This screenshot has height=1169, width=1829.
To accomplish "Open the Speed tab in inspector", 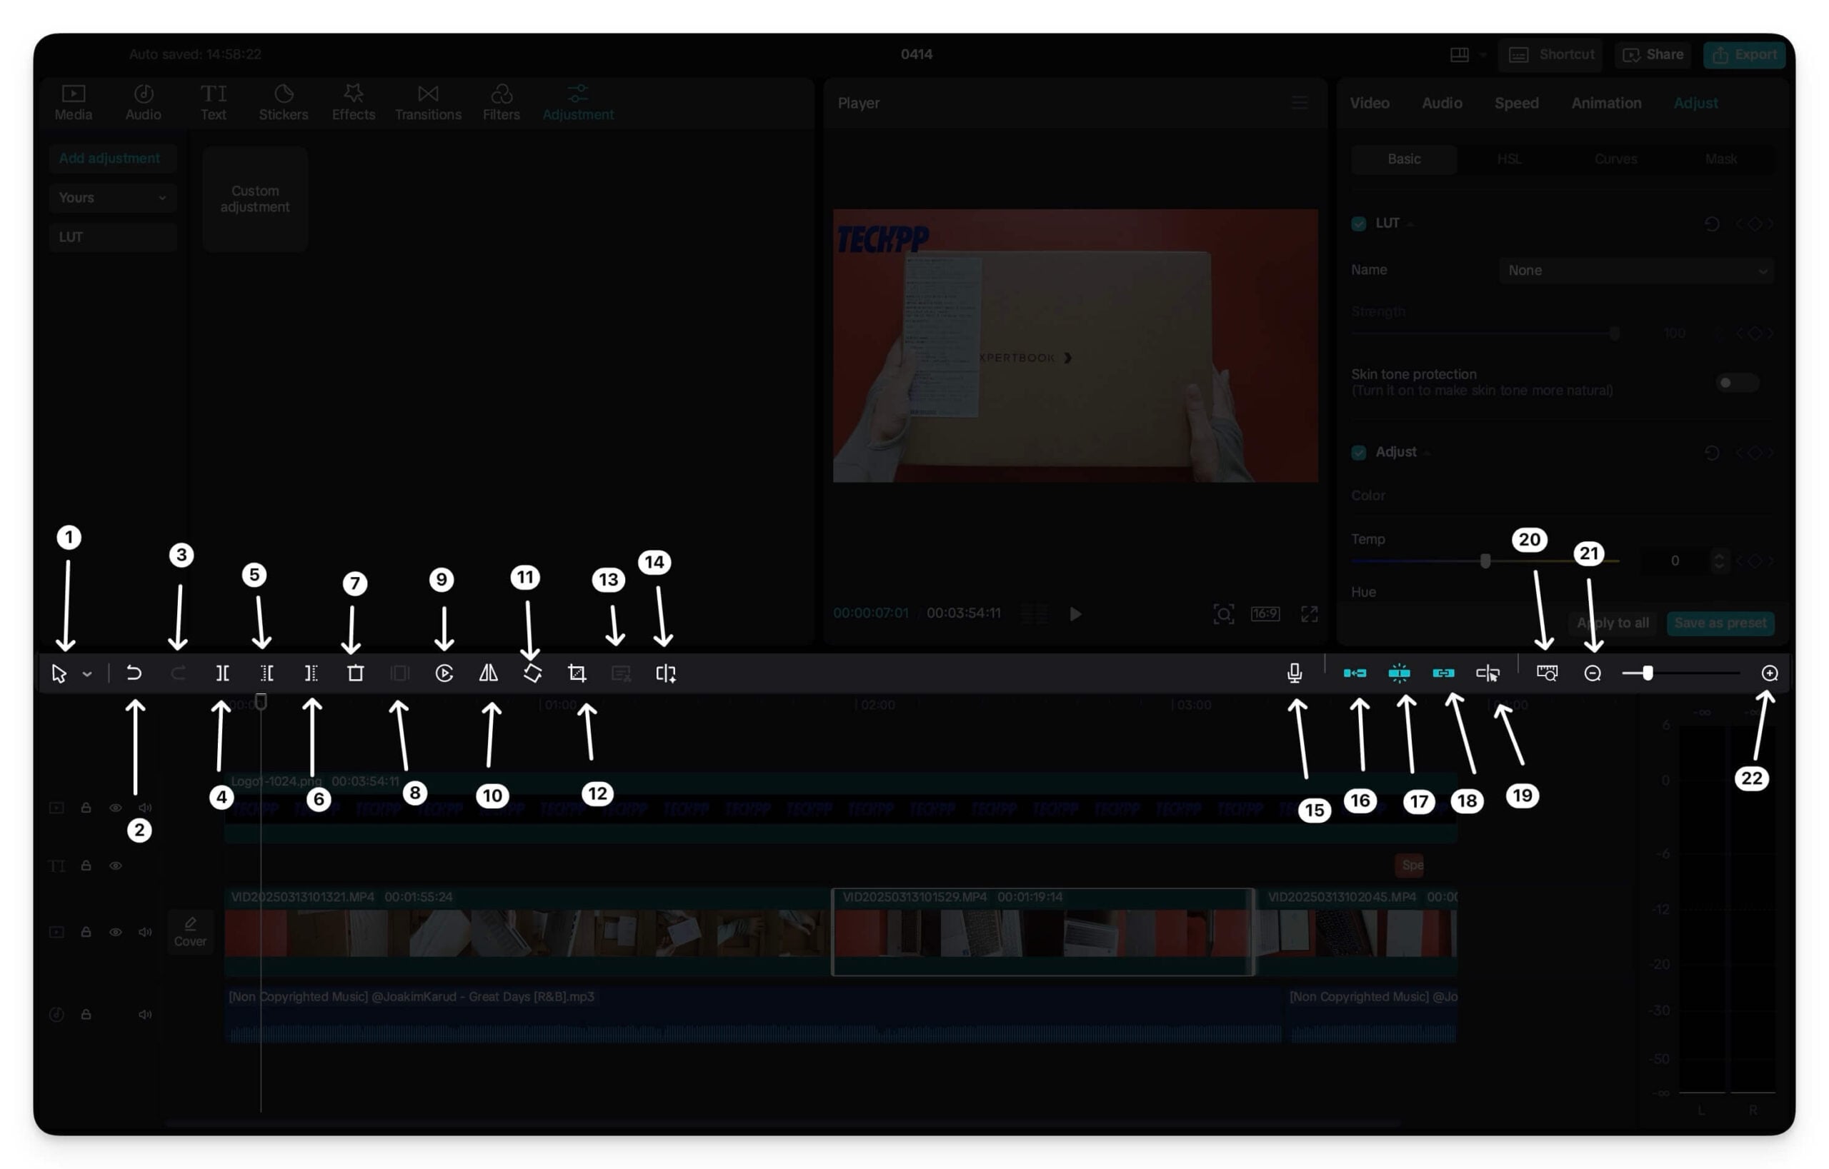I will point(1516,103).
